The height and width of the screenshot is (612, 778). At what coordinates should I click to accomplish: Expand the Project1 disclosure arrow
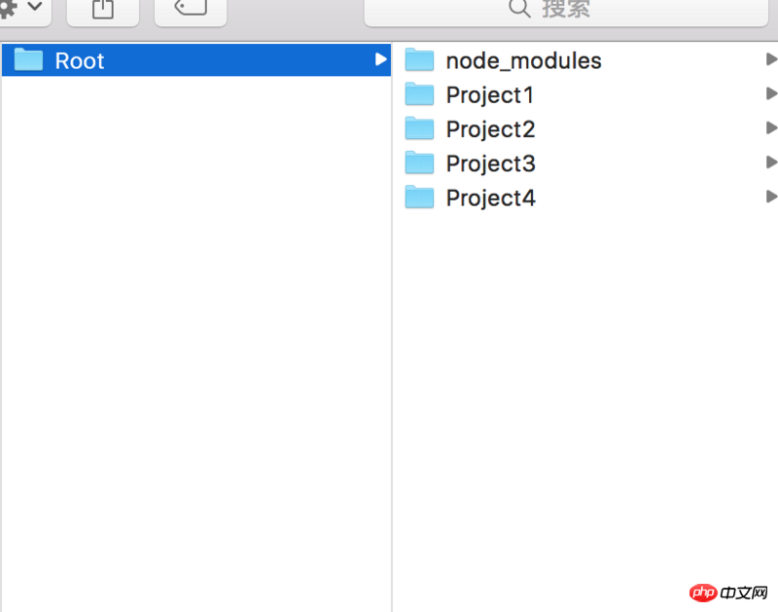pos(771,93)
